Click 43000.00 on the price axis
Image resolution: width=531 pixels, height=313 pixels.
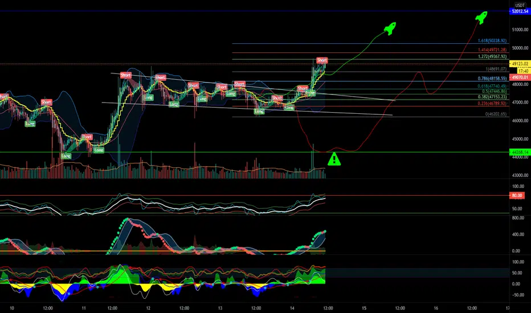coord(520,175)
